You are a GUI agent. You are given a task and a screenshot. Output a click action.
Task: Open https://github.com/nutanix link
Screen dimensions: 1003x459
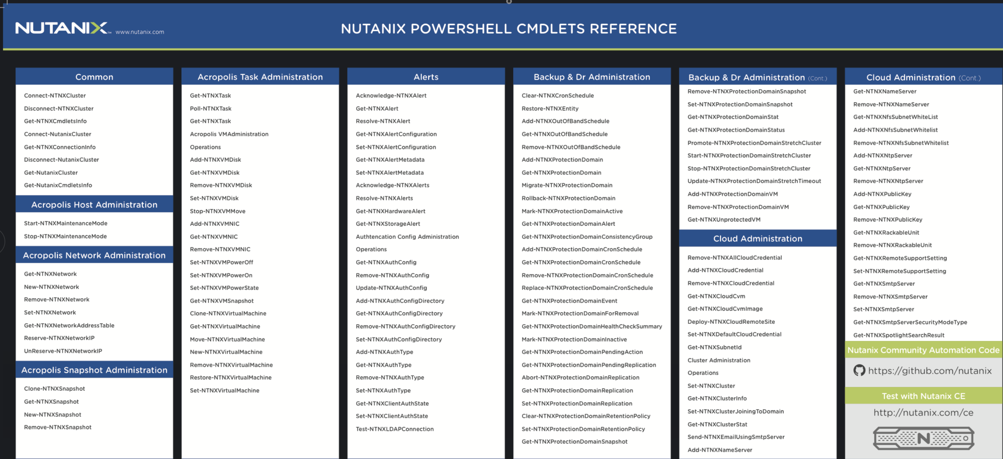pos(930,371)
